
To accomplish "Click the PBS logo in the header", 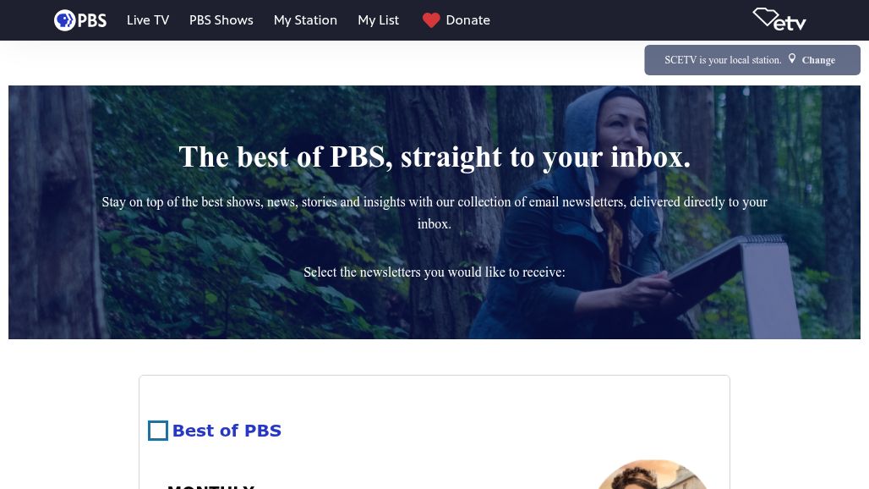I will [x=80, y=20].
